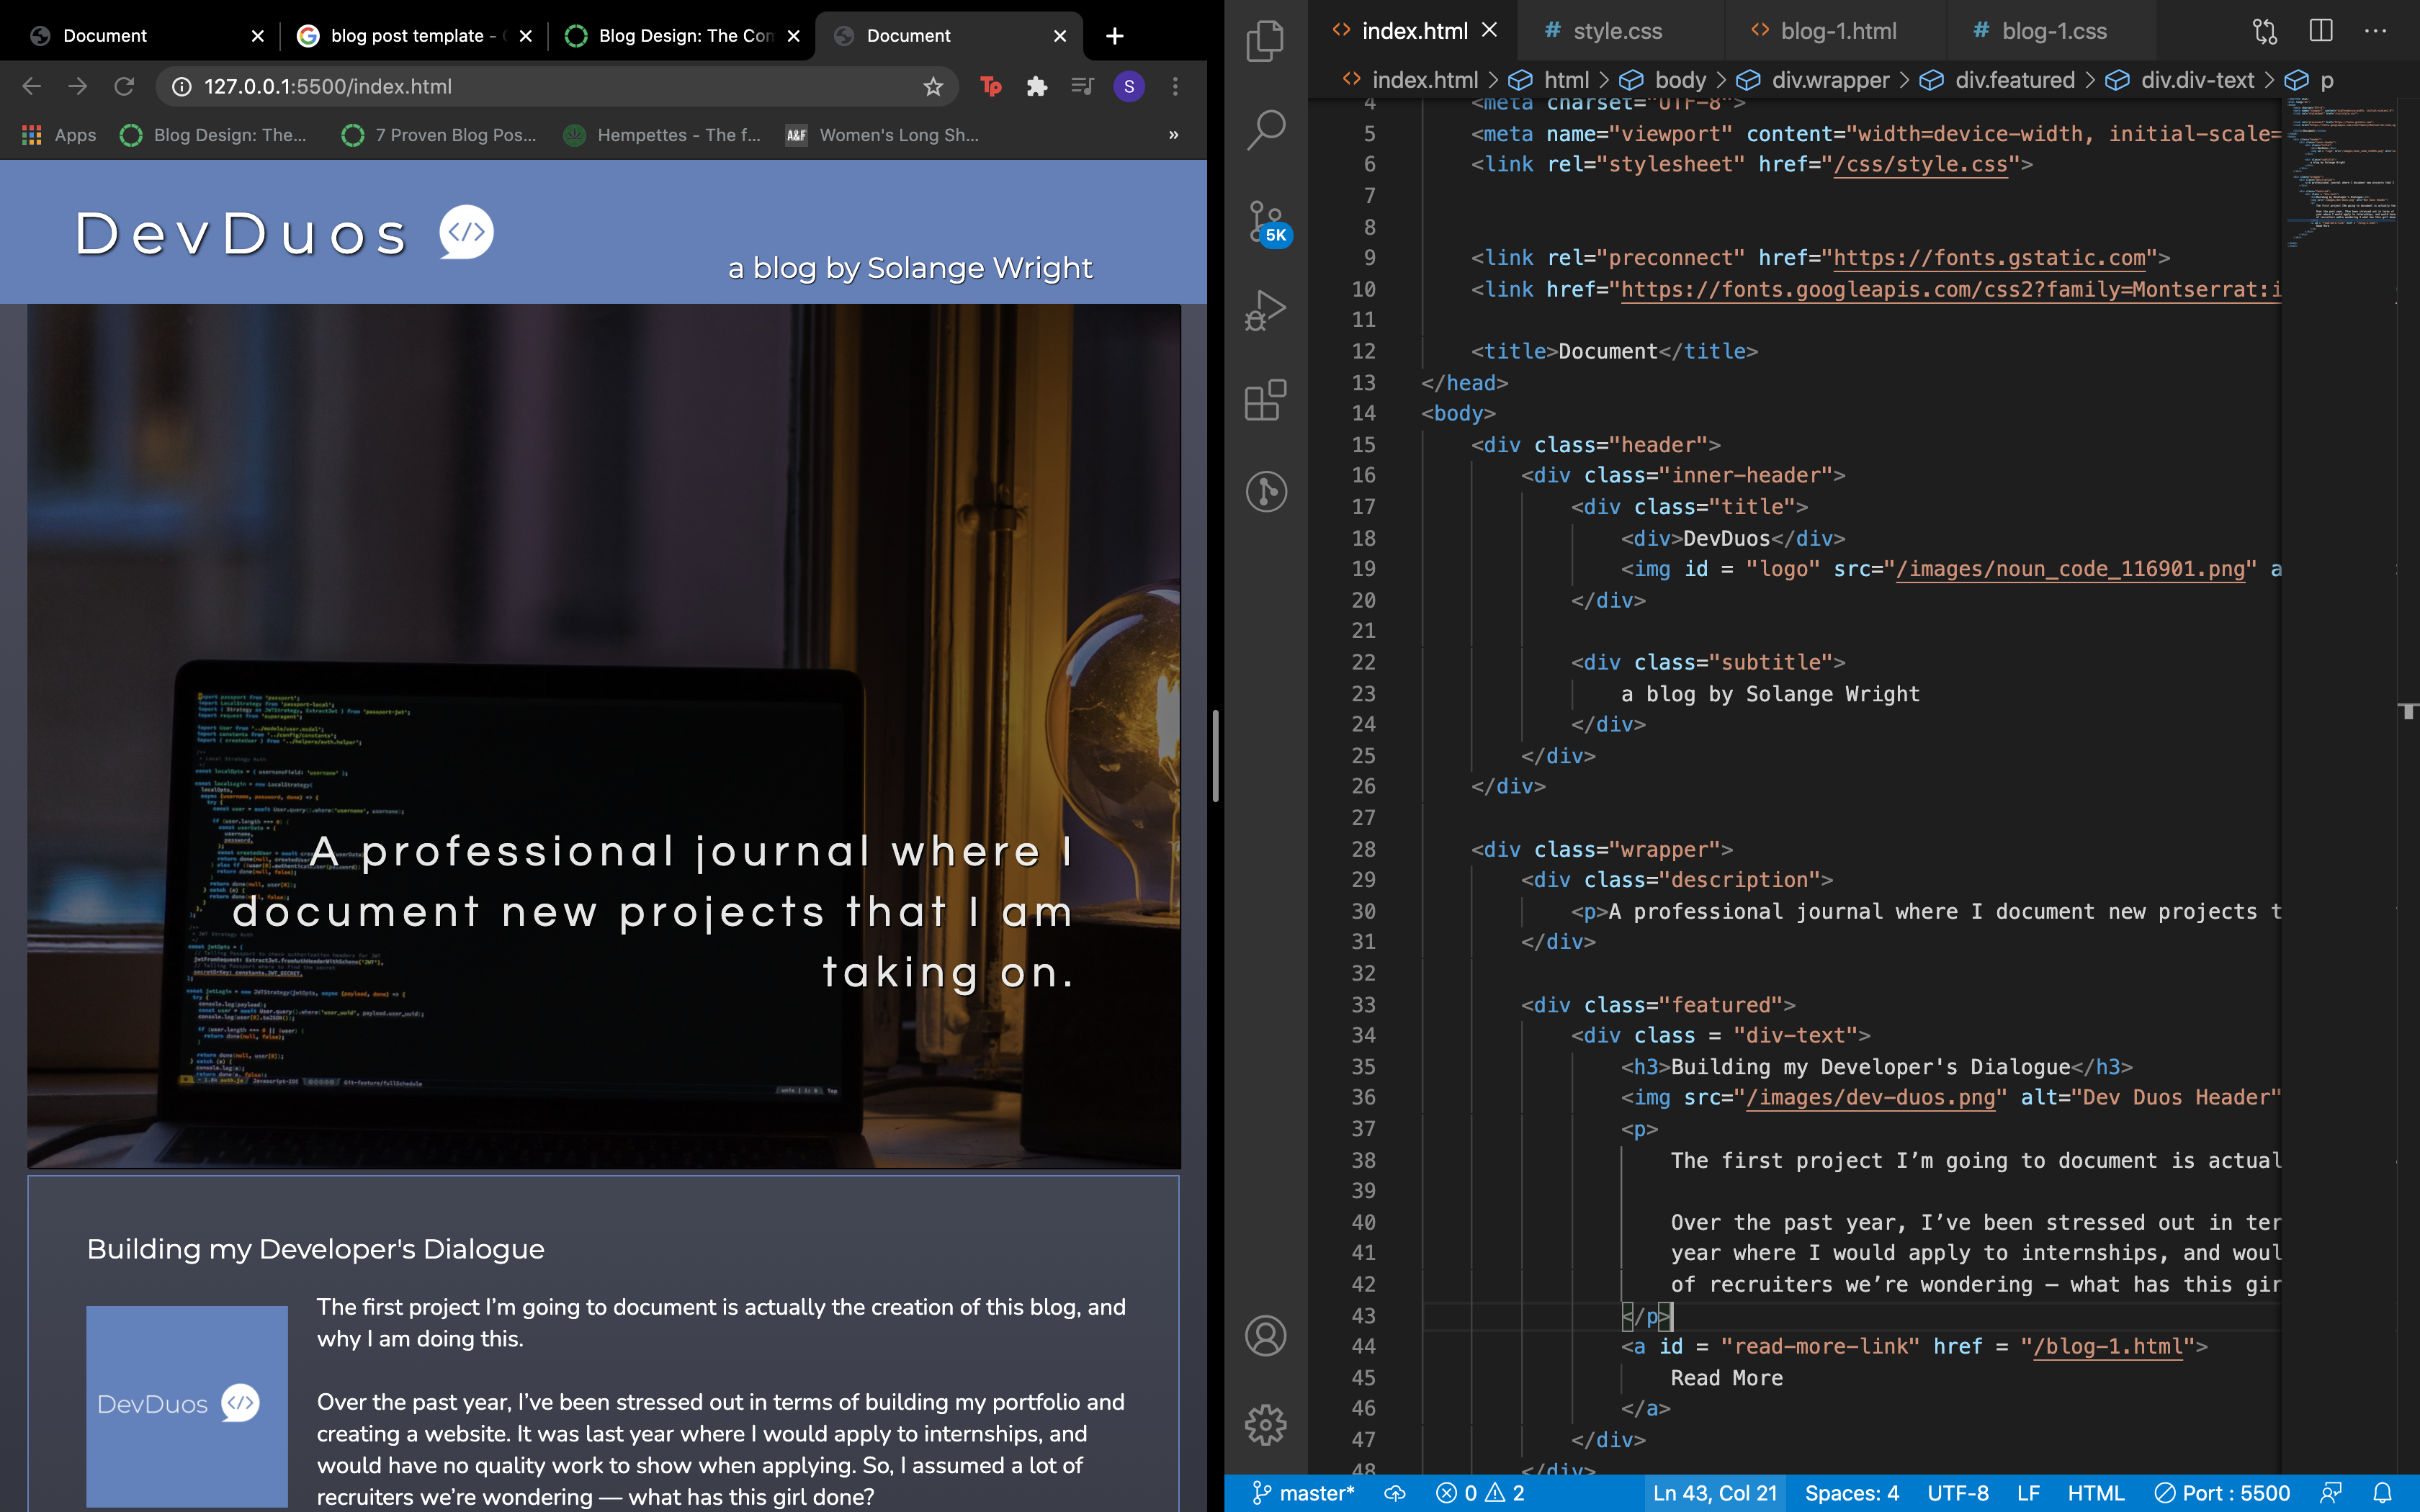This screenshot has width=2420, height=1512.
Task: Switch to the first Document Chrome tab
Action: 148,36
